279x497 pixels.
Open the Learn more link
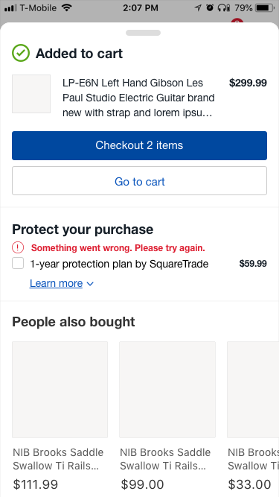[56, 283]
